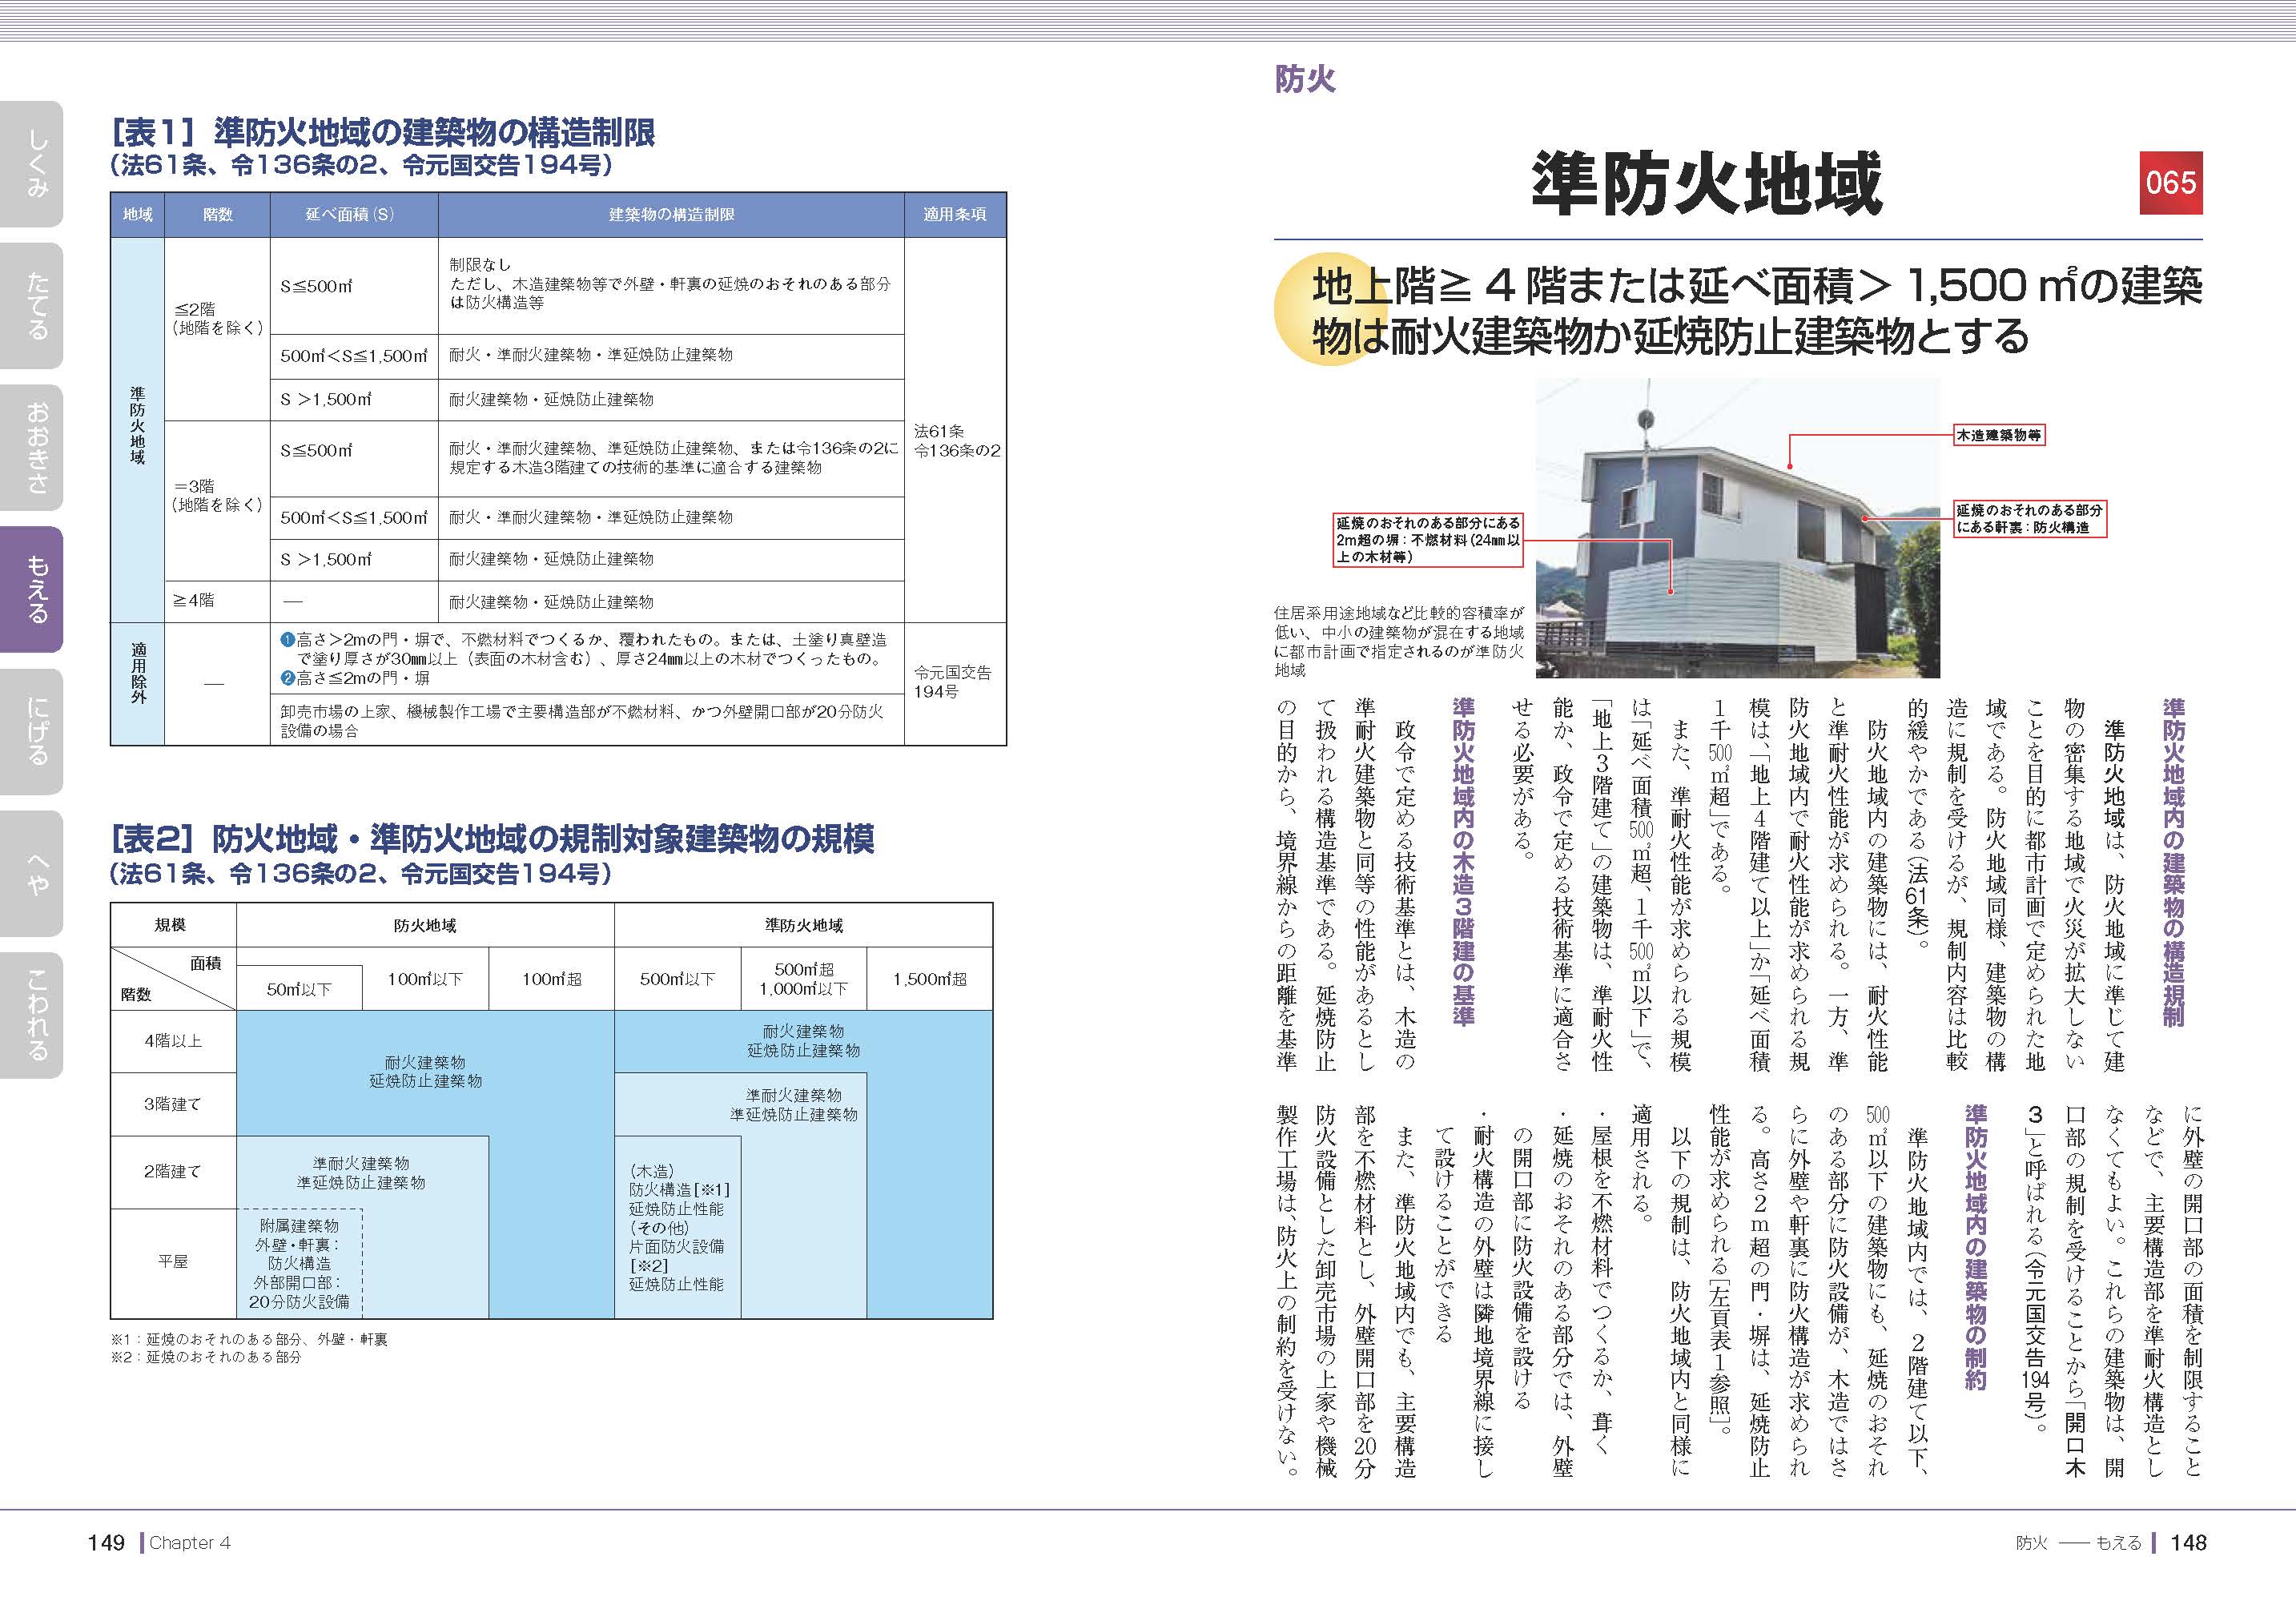Screen dimensions: 2296x1621
Task: Click the subheading 準防火地域内の木造3階建の基準
Action: click(x=1463, y=862)
